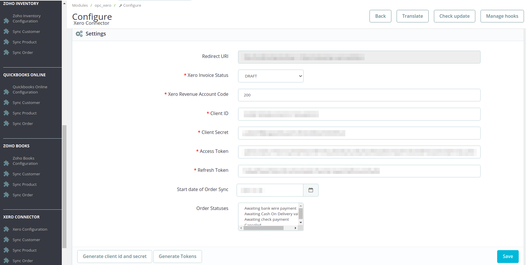Viewport: 526px width, 265px height.
Task: Click Generate client id and secret
Action: click(x=115, y=257)
